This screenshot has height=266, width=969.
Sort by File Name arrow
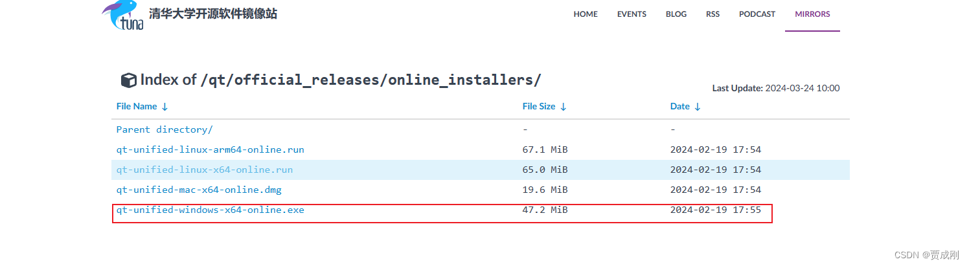(x=165, y=107)
